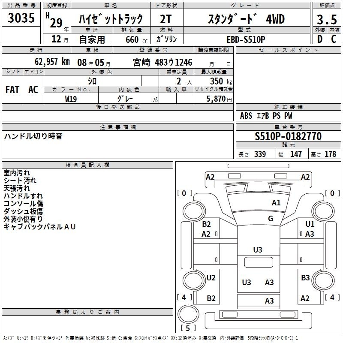Click the color number W19
Screen dimensions: 343x343
click(x=71, y=98)
